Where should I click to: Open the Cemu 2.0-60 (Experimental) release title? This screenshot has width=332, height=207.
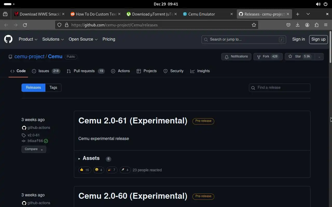pyautogui.click(x=133, y=196)
